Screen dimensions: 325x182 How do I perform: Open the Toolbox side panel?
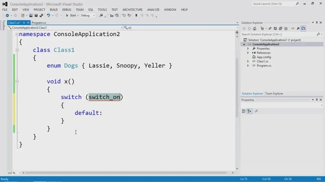pyautogui.click(x=3, y=25)
